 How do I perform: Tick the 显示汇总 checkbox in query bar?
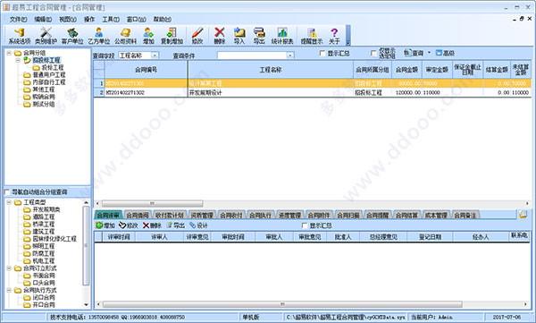click(x=322, y=53)
